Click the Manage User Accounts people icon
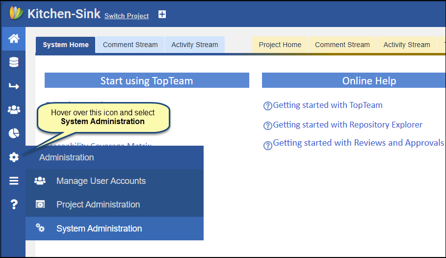This screenshot has width=446, height=258. (40, 181)
